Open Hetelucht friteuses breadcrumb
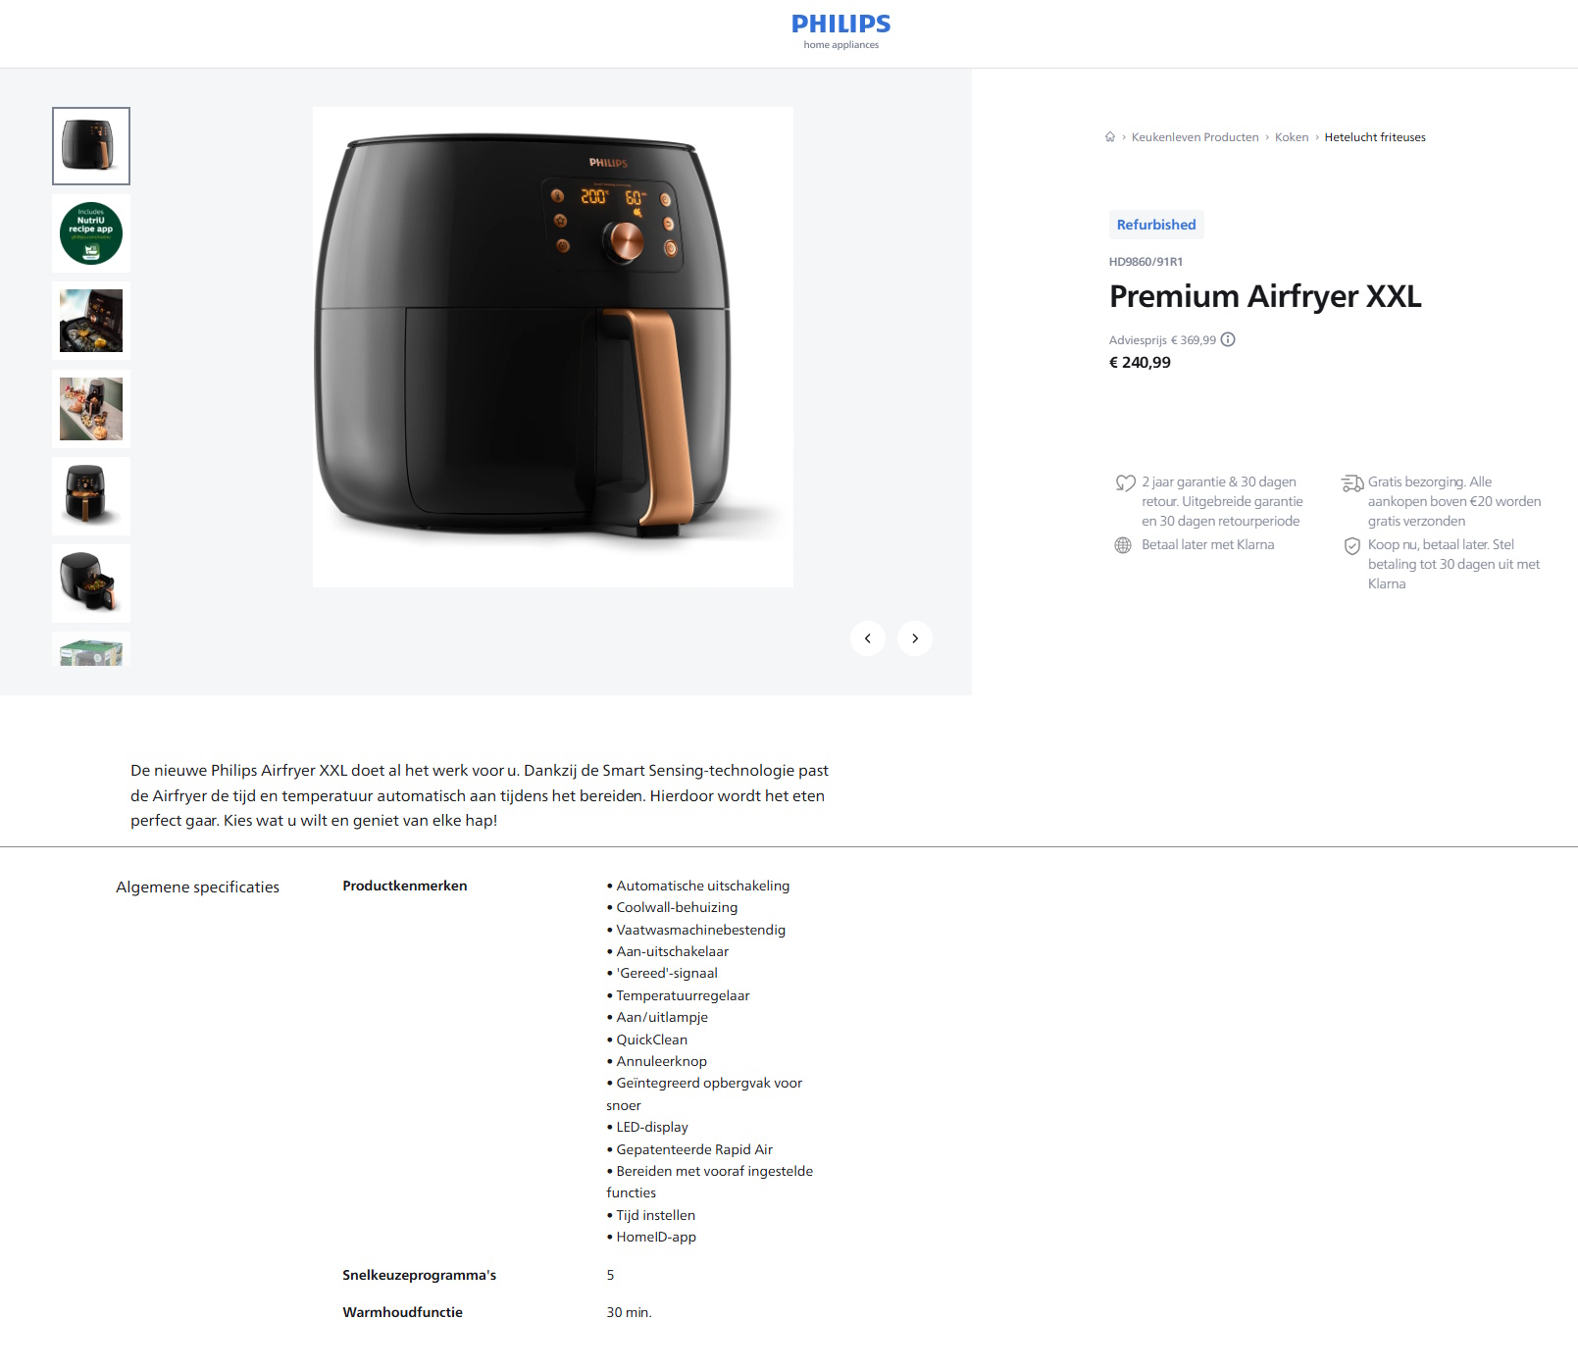 (x=1375, y=137)
